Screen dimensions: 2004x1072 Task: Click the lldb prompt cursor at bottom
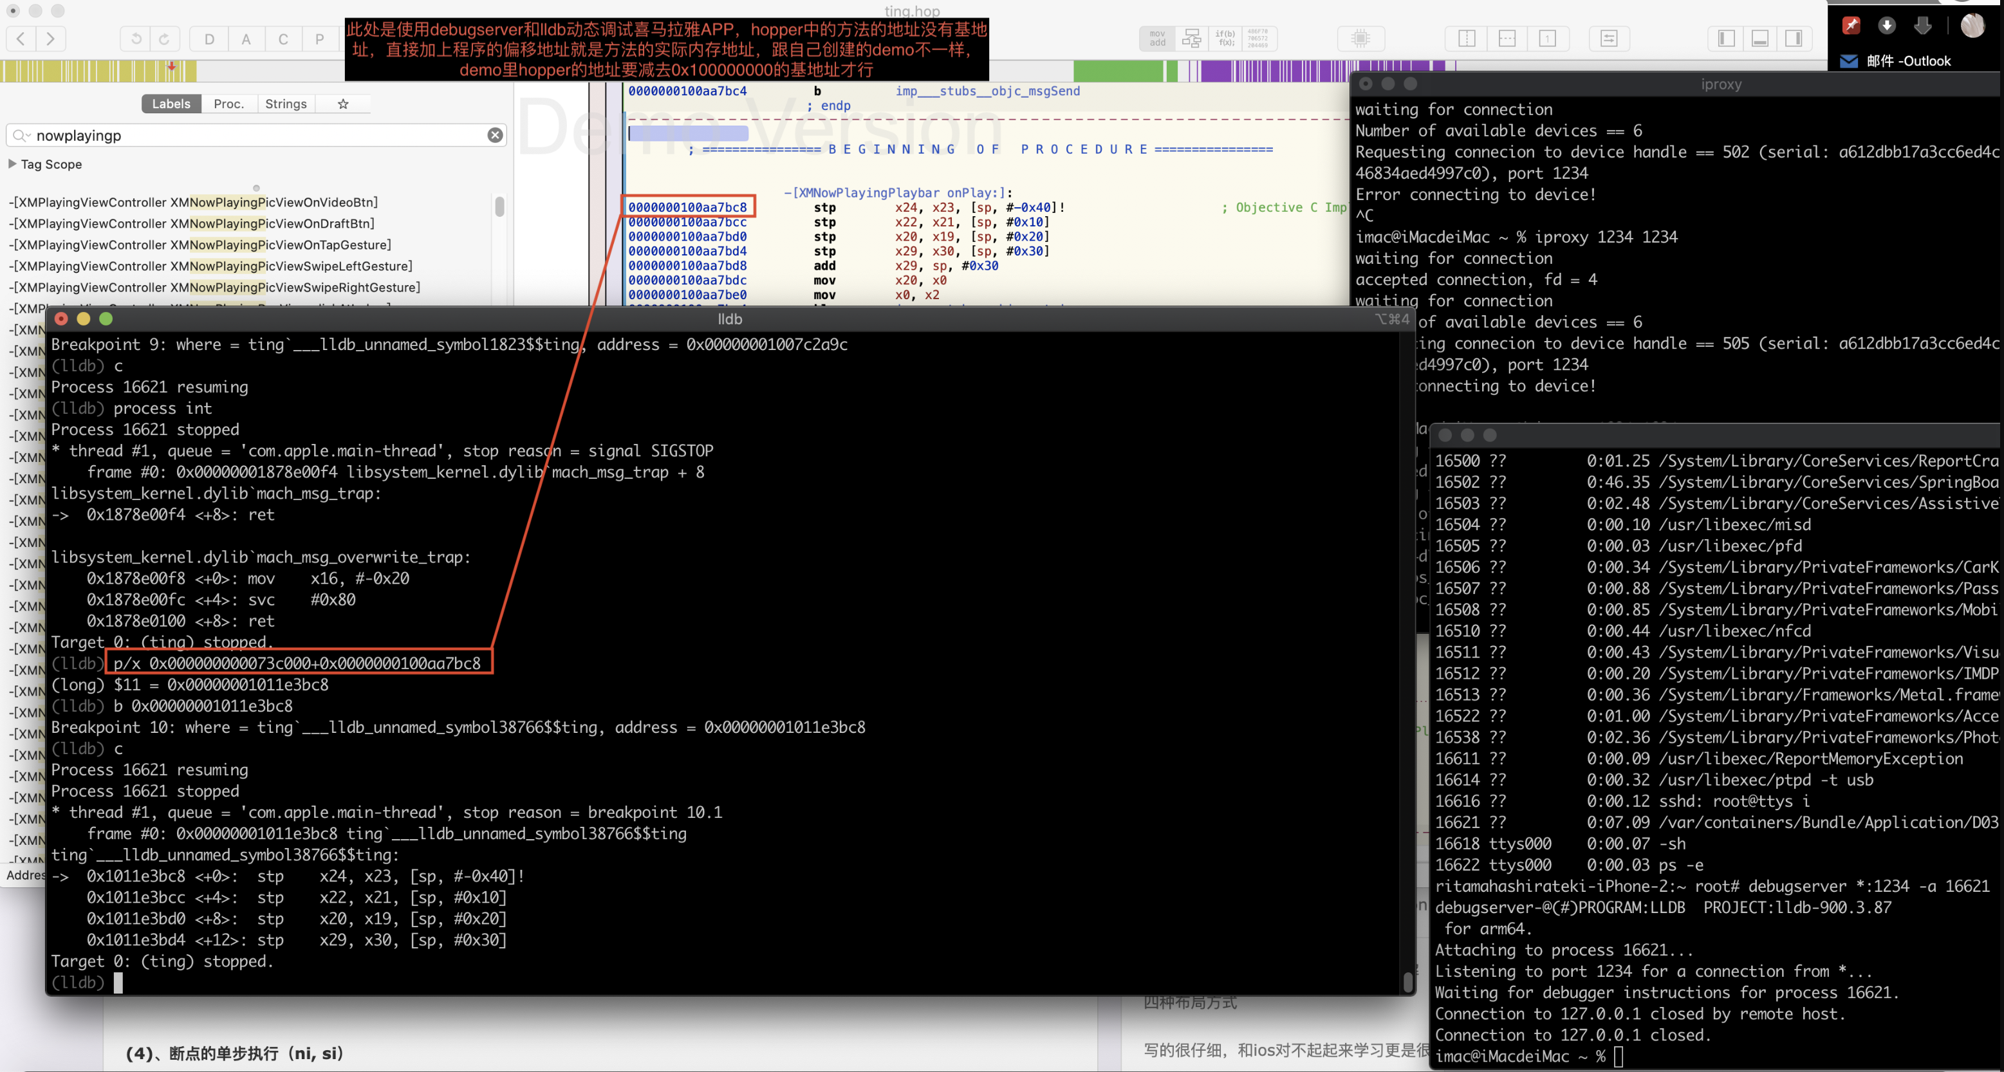(118, 983)
